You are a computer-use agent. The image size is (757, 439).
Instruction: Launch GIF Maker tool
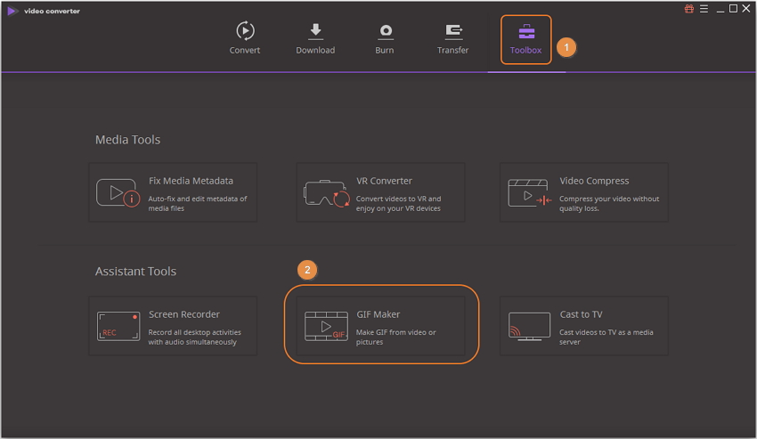tap(380, 326)
